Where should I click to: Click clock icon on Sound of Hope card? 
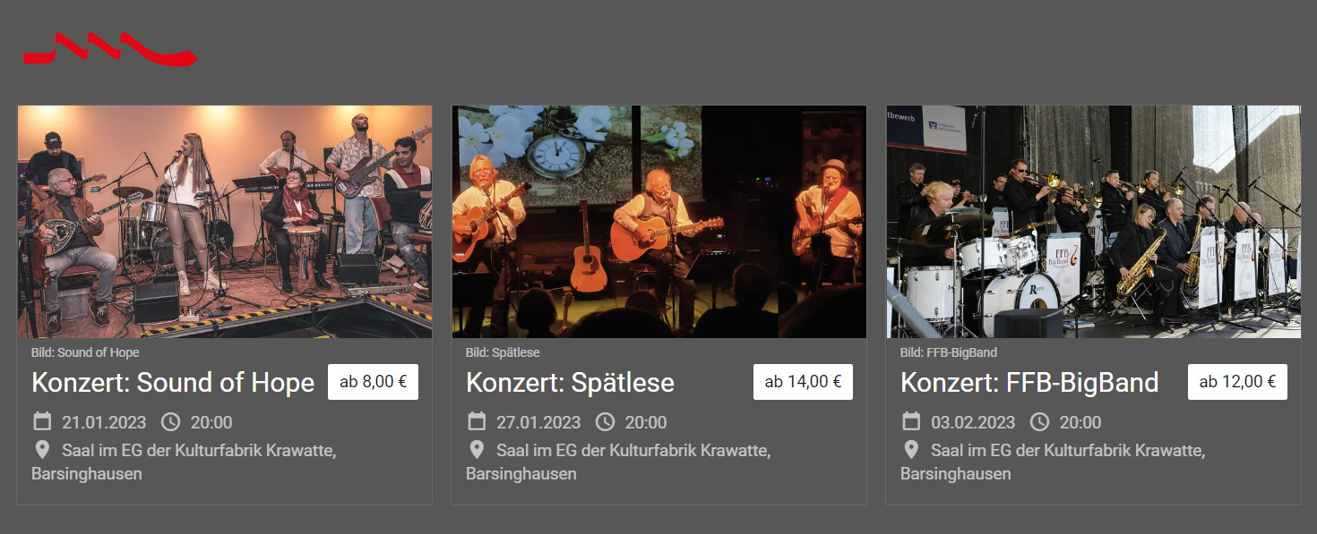click(x=171, y=422)
